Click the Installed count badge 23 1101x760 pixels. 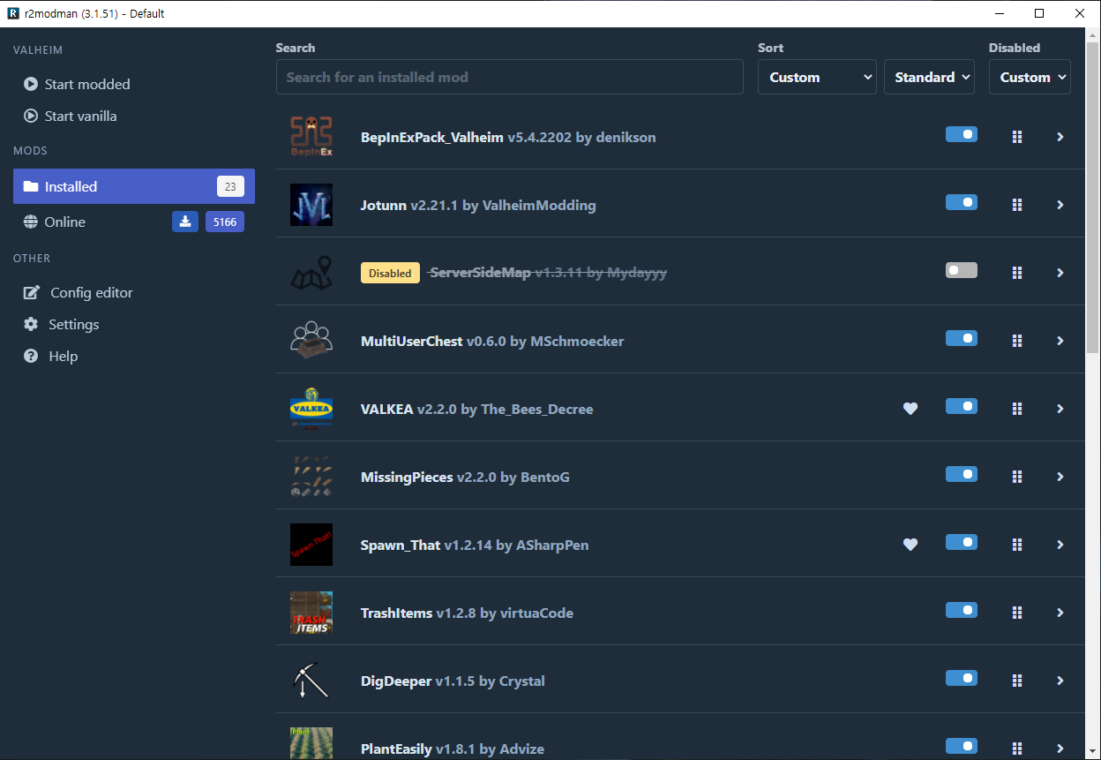pos(230,186)
